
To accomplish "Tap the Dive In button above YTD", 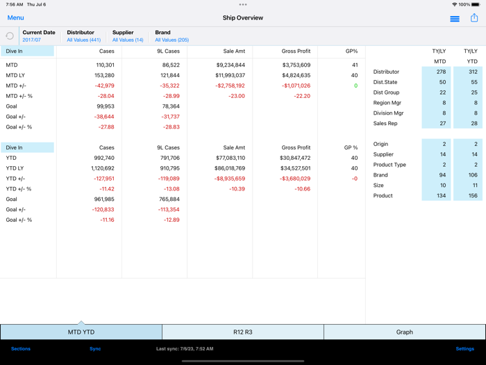I will coord(27,147).
